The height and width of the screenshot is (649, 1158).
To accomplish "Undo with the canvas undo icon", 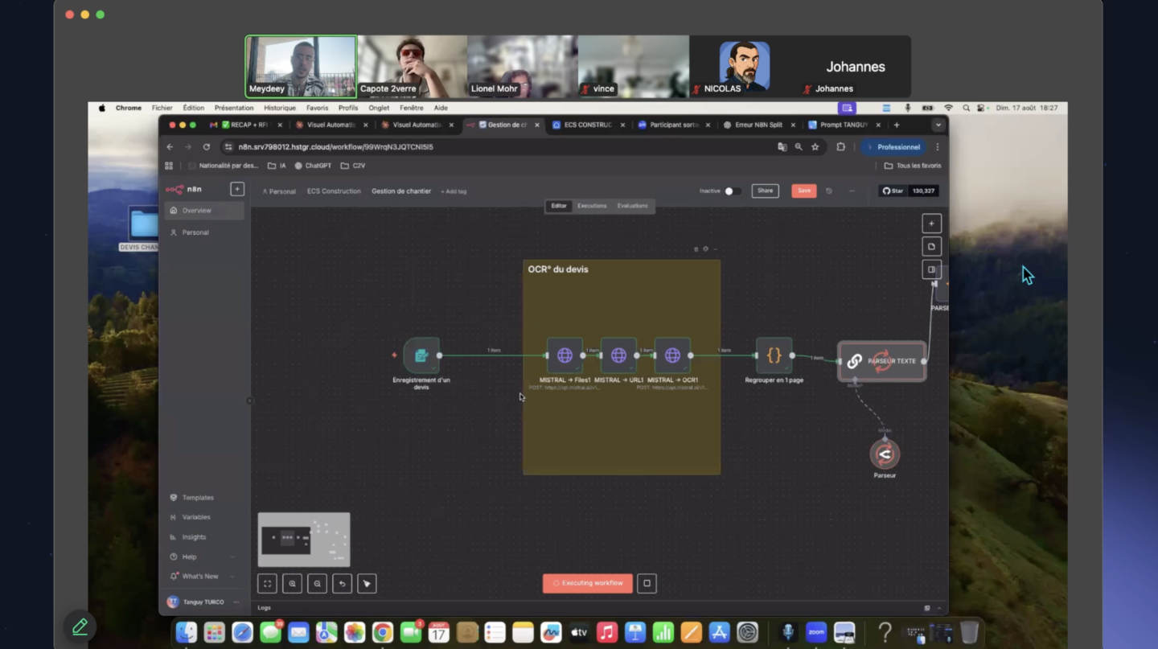I will click(x=342, y=583).
